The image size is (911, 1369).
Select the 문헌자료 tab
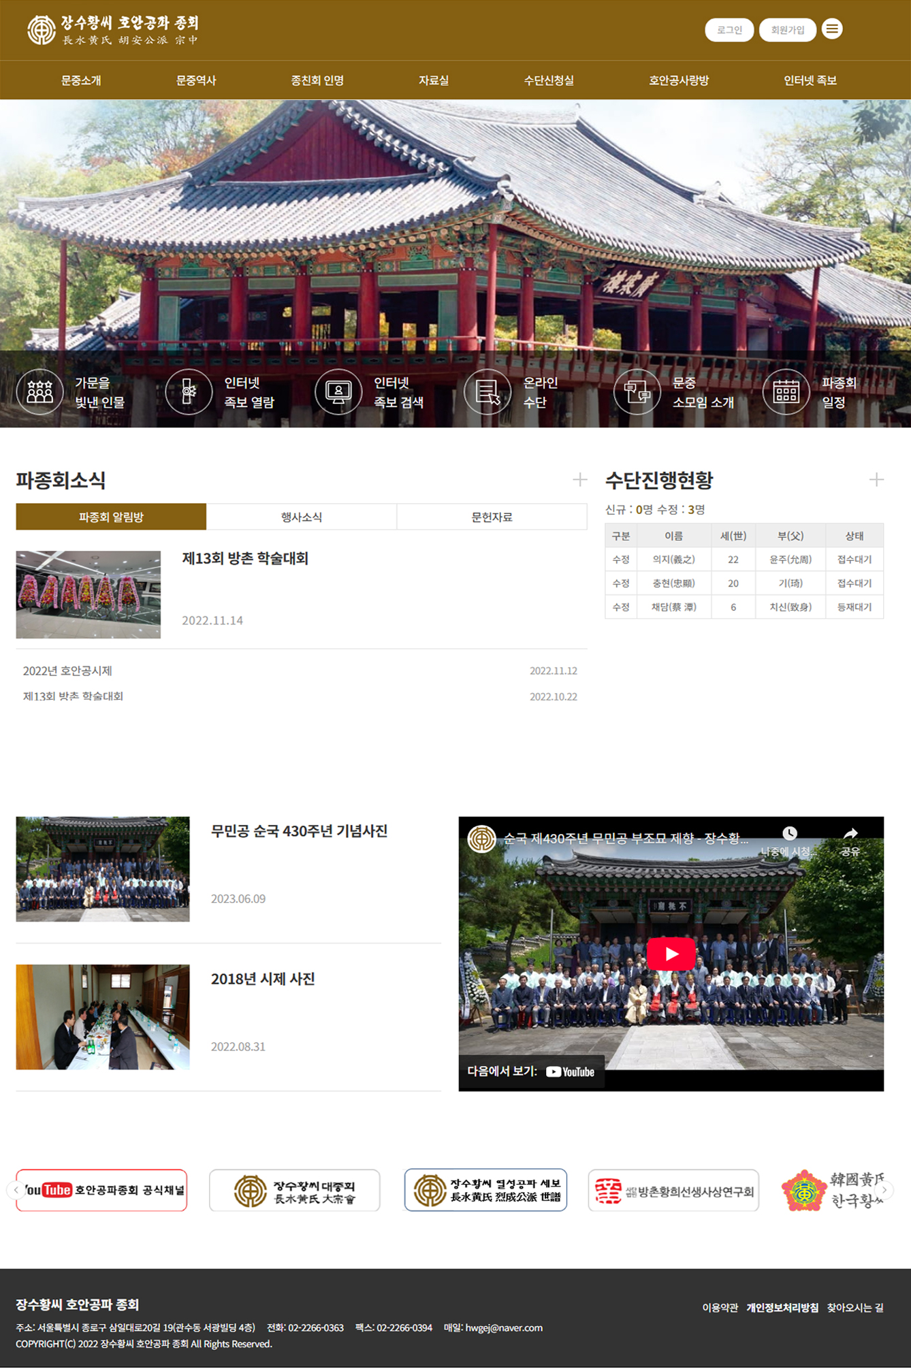tap(492, 517)
